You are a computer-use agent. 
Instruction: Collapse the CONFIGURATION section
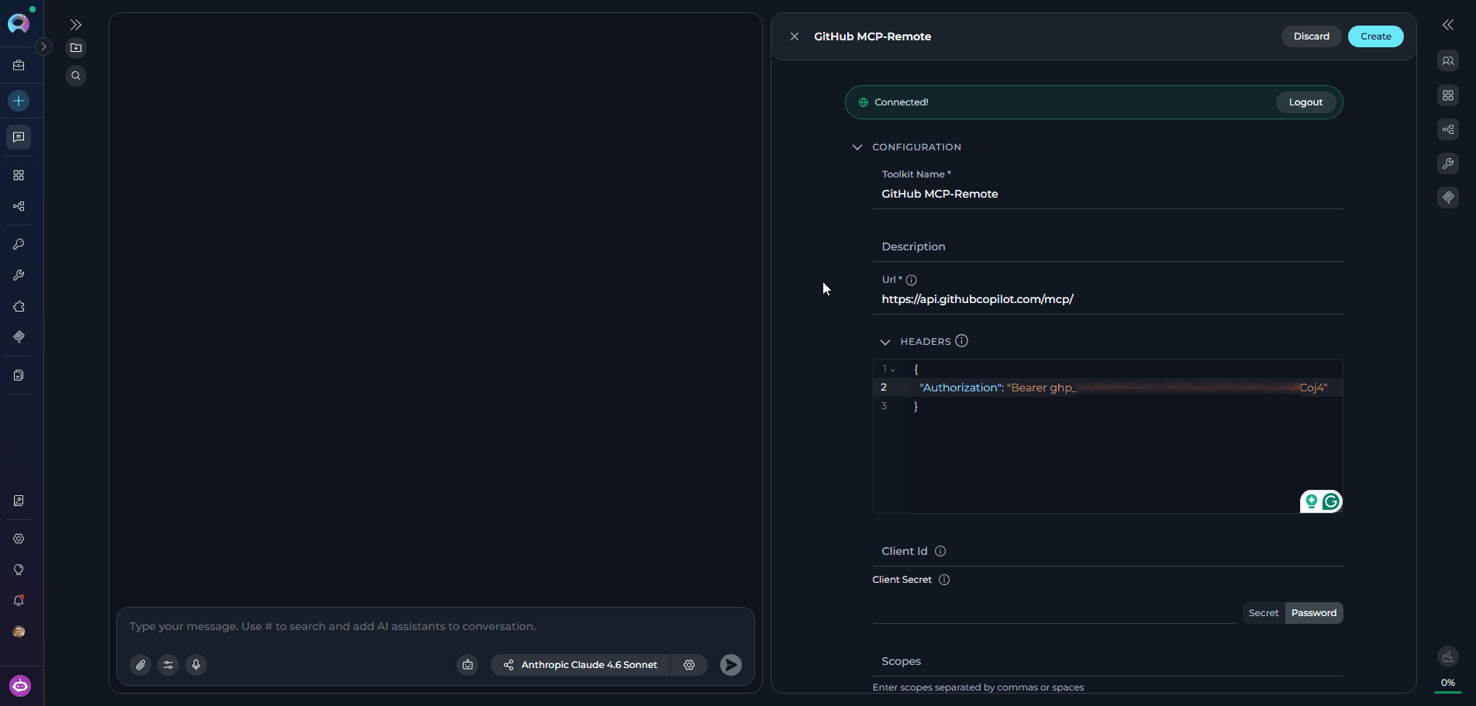point(857,147)
